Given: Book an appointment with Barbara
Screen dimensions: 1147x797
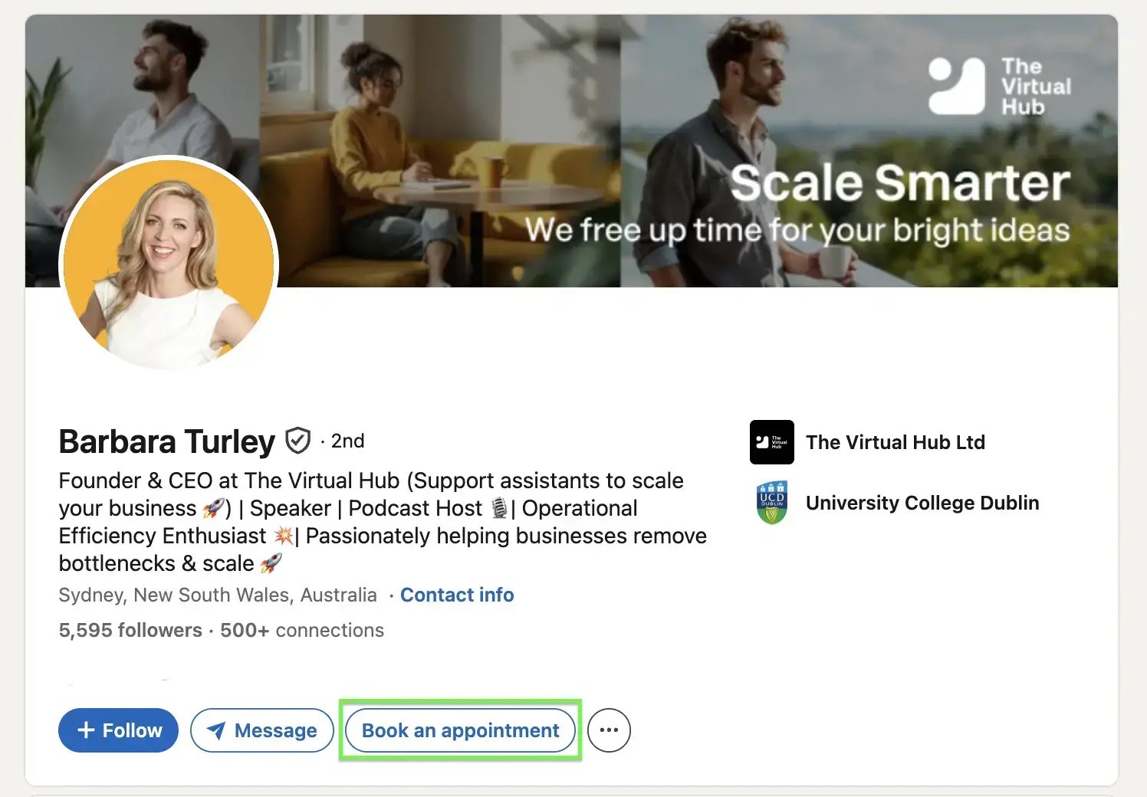Looking at the screenshot, I should click(460, 730).
